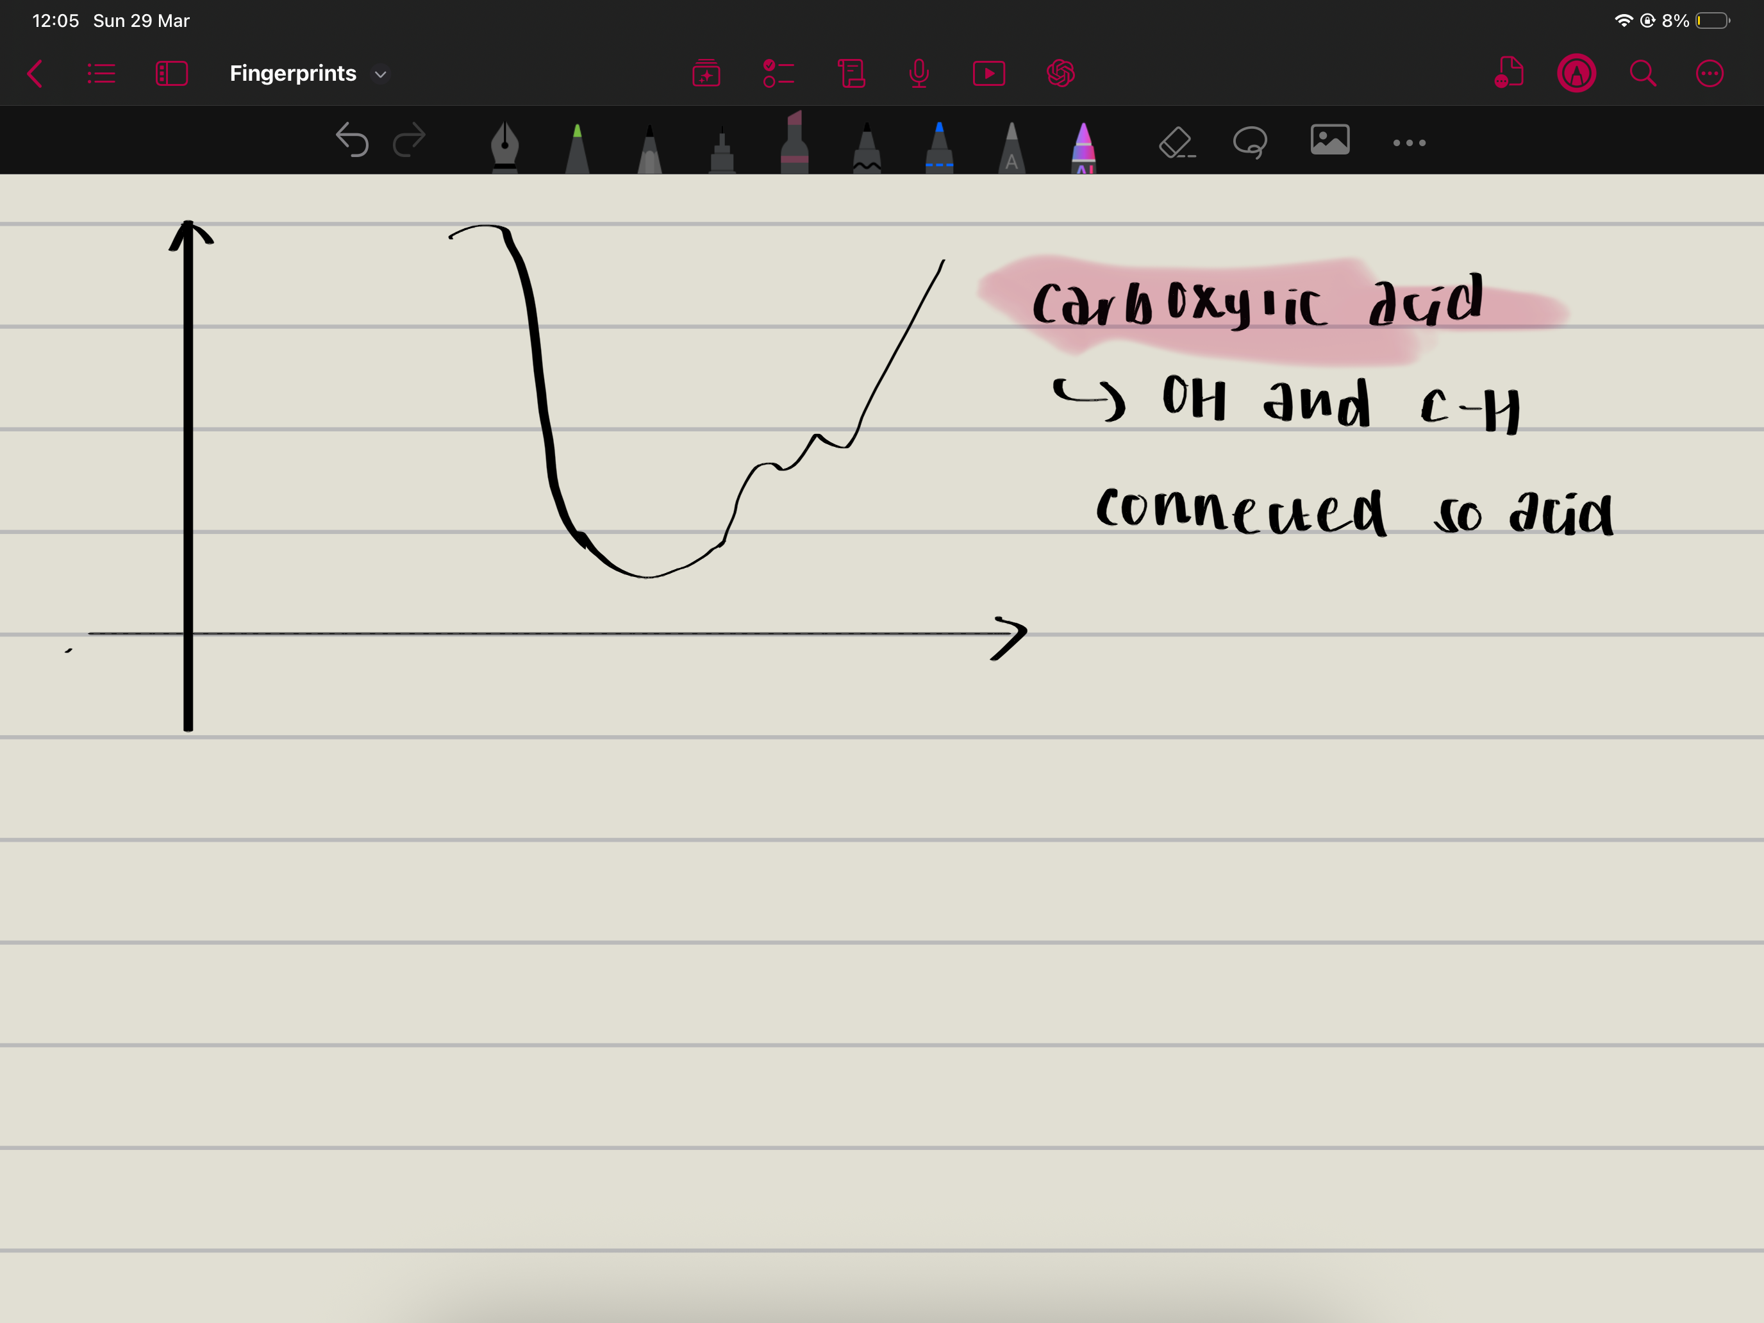Search the note with the magnifier
The width and height of the screenshot is (1764, 1323).
pyautogui.click(x=1643, y=74)
